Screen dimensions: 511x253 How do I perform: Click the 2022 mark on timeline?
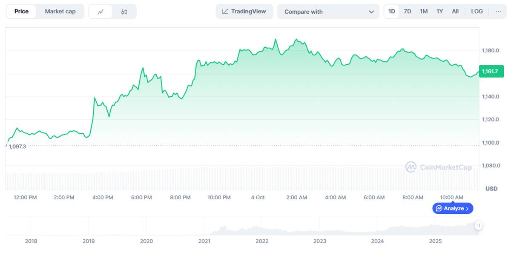point(262,241)
